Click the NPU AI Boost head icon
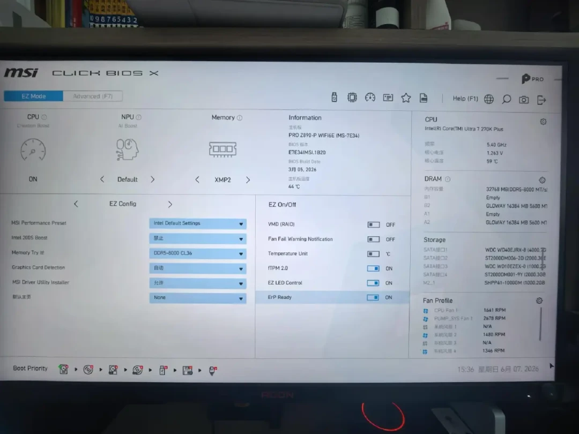Image resolution: width=579 pixels, height=434 pixels. 127,149
